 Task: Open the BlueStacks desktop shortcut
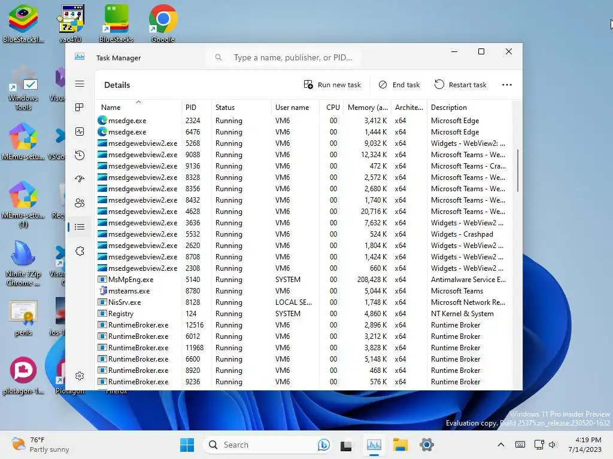coord(116,23)
